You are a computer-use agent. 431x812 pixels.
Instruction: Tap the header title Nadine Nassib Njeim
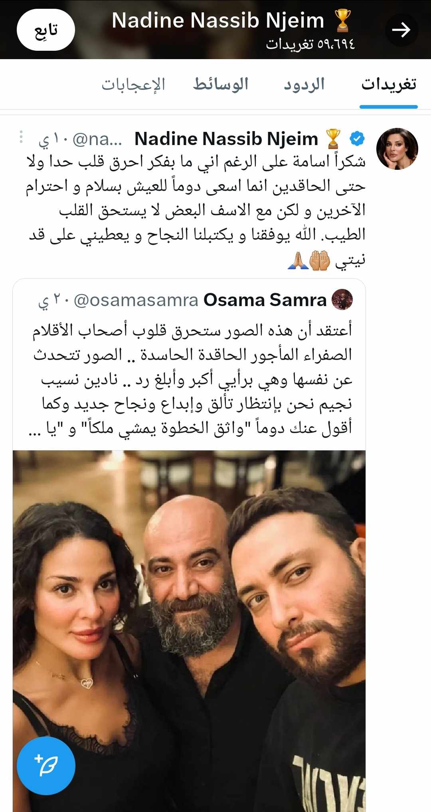(x=218, y=20)
